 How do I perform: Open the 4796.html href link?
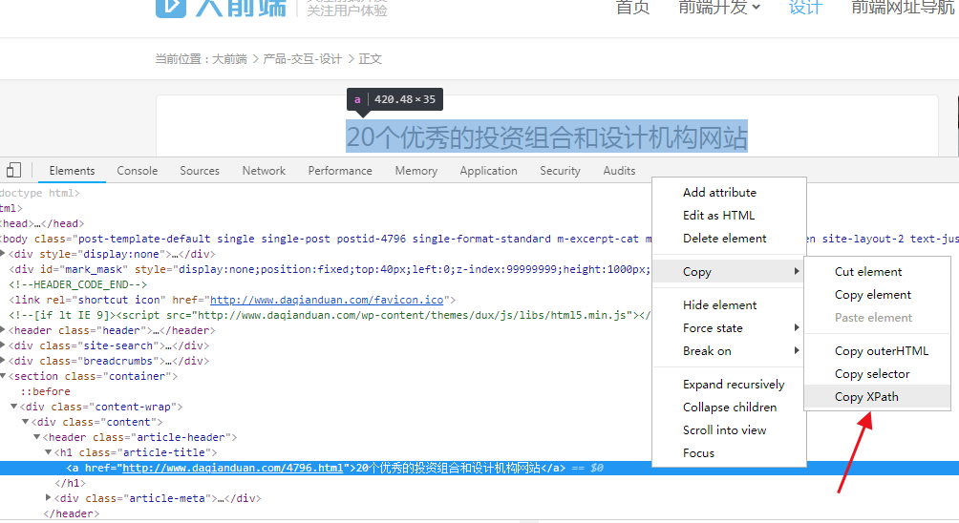232,468
